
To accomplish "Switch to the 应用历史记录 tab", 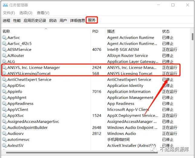I will click(x=35, y=20).
